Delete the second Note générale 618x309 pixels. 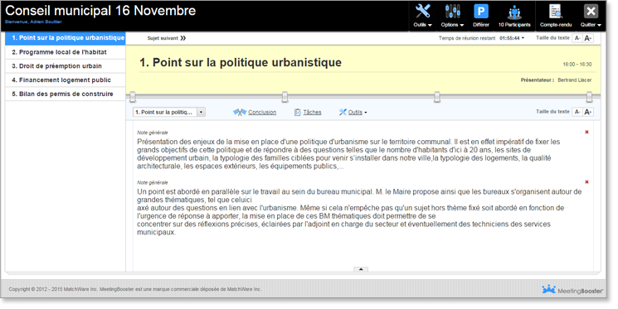(x=586, y=182)
